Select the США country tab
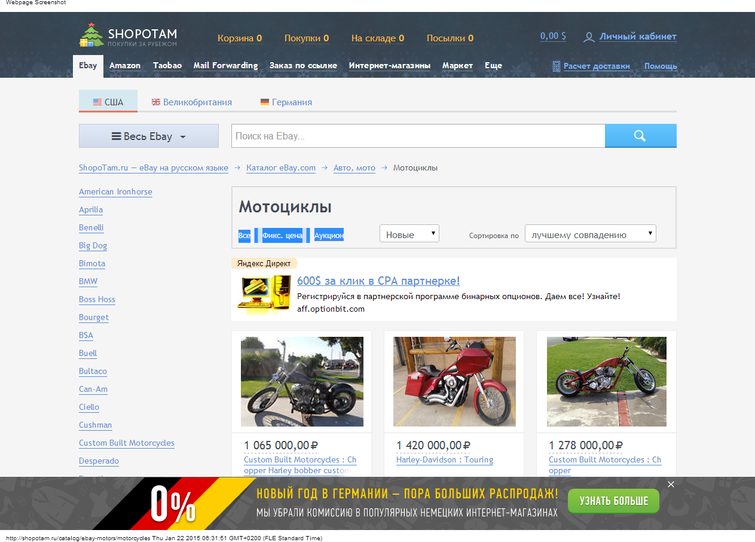Screen dimensions: 755x542 pyautogui.click(x=108, y=101)
